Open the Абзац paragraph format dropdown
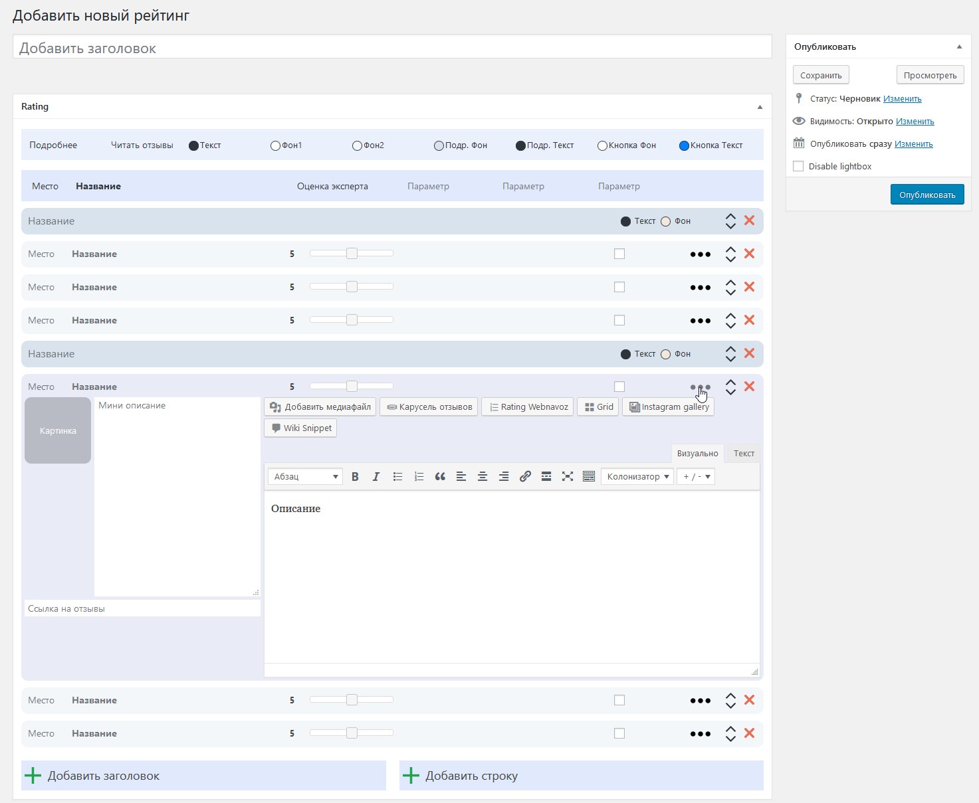Screen dimensions: 979x803 305,476
